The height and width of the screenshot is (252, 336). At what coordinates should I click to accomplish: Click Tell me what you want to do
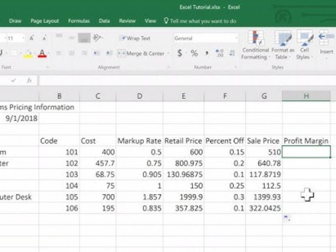(200, 20)
